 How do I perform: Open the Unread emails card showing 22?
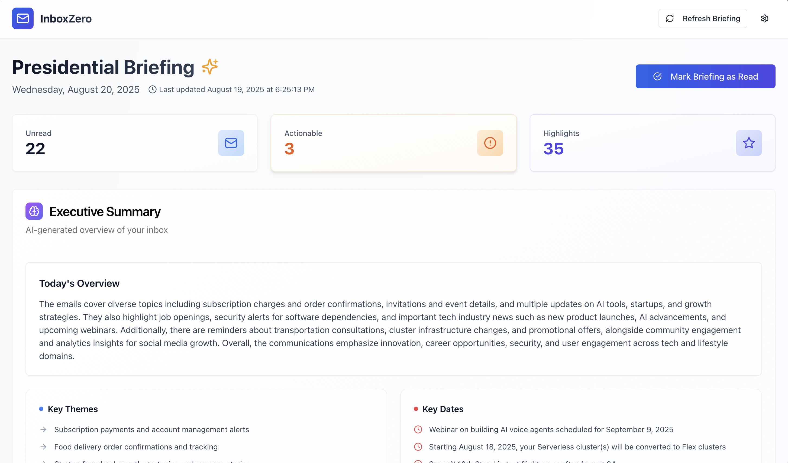134,143
